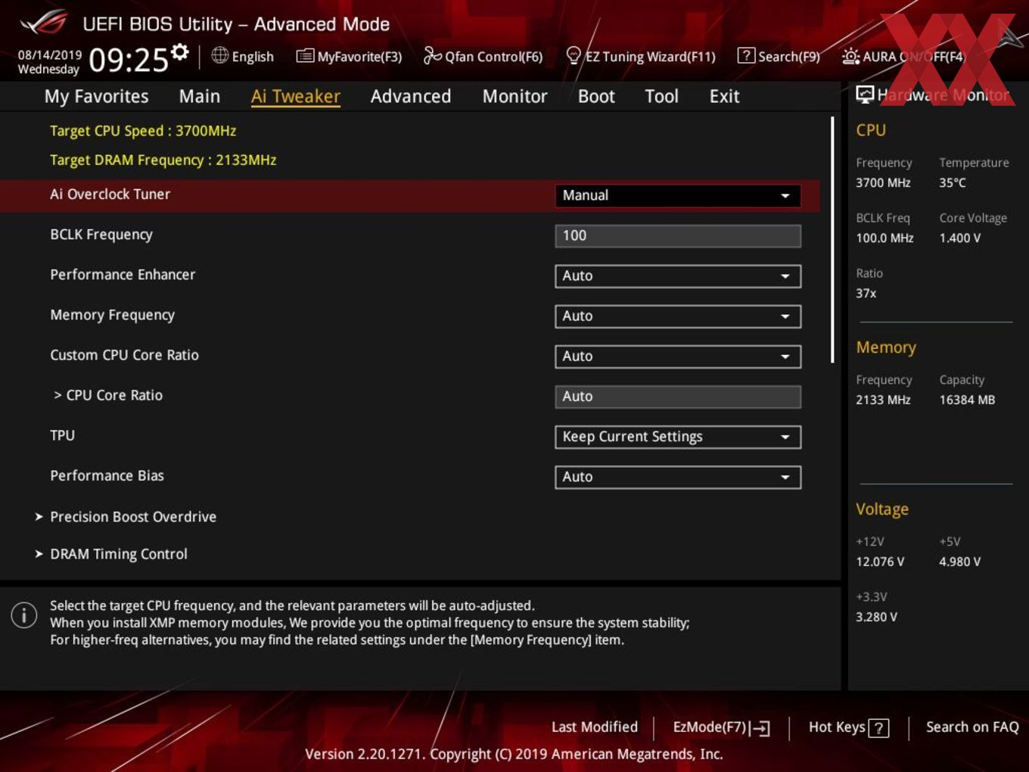Click the 08/14/2019 Wednesday date
1029x772 pixels.
[x=50, y=62]
